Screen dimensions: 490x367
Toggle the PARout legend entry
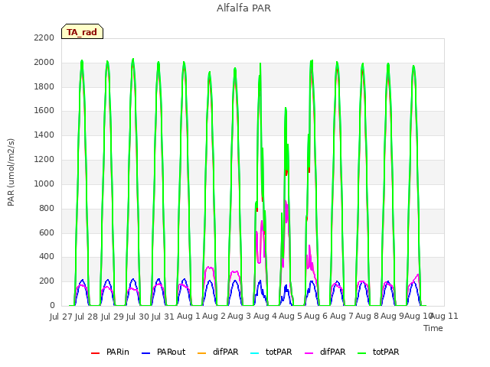pyautogui.click(x=163, y=352)
